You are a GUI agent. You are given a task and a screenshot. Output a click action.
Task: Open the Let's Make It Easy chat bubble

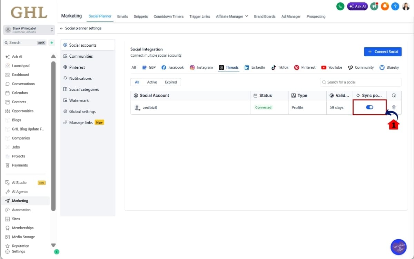[398, 247]
